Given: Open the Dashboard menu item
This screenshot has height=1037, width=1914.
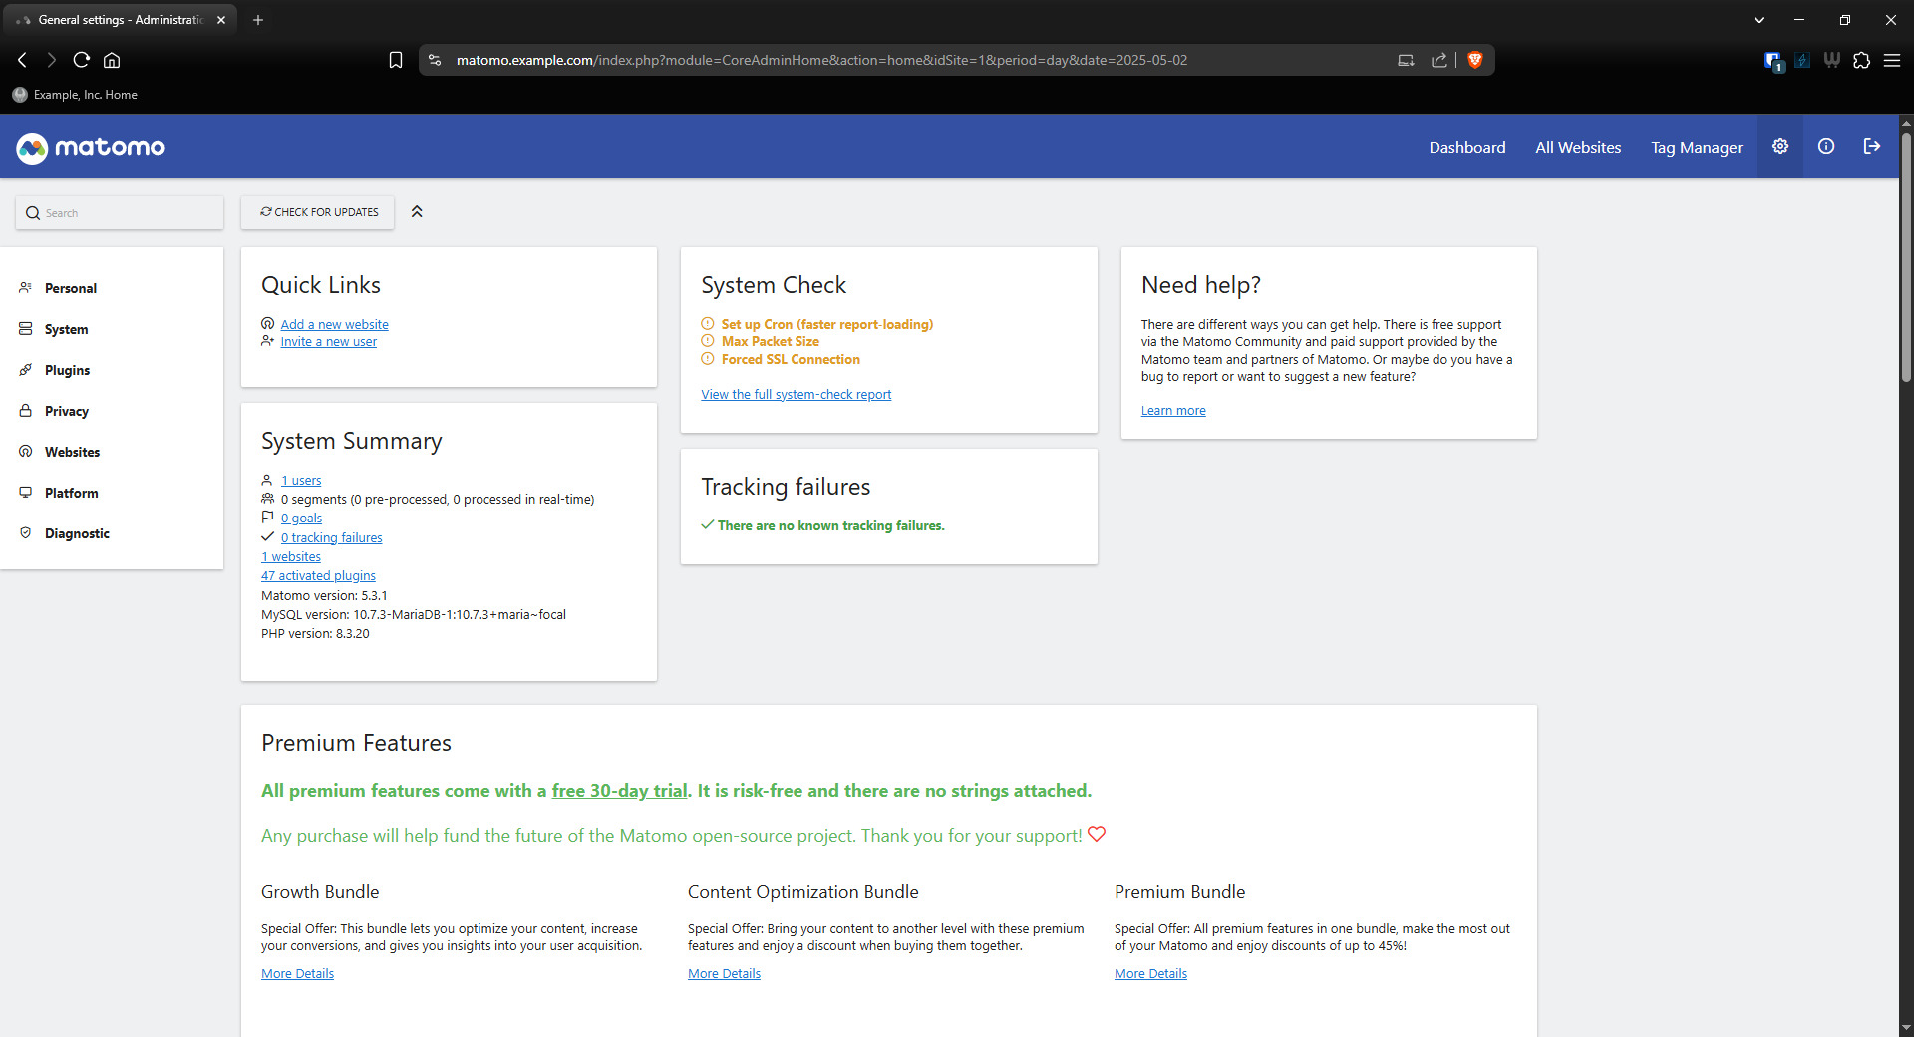Looking at the screenshot, I should coord(1466,148).
